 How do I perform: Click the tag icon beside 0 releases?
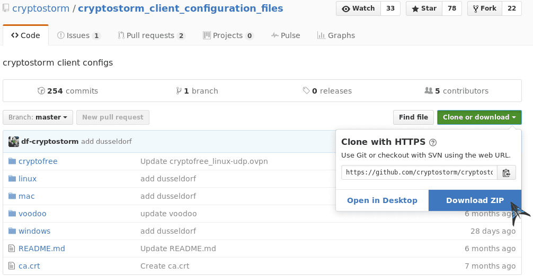click(306, 90)
